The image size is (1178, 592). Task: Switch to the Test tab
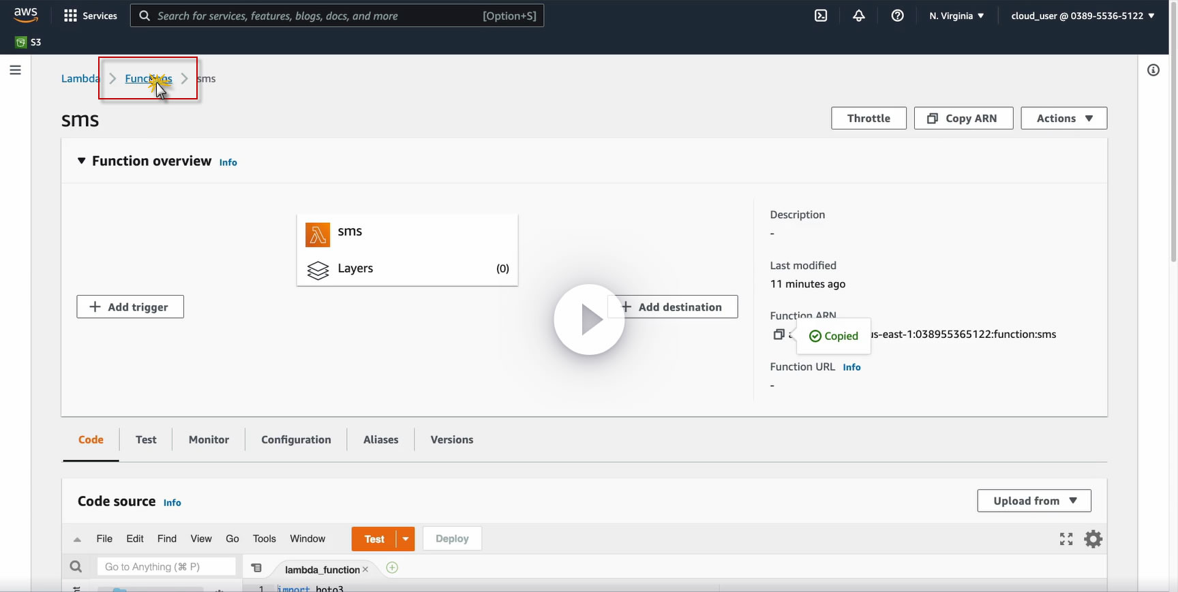click(x=146, y=440)
